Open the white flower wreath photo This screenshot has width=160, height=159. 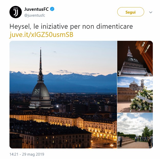(135, 95)
